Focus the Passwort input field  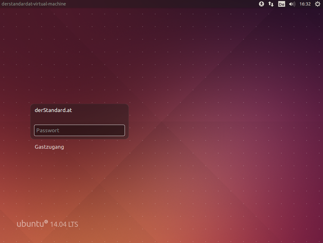tap(79, 130)
